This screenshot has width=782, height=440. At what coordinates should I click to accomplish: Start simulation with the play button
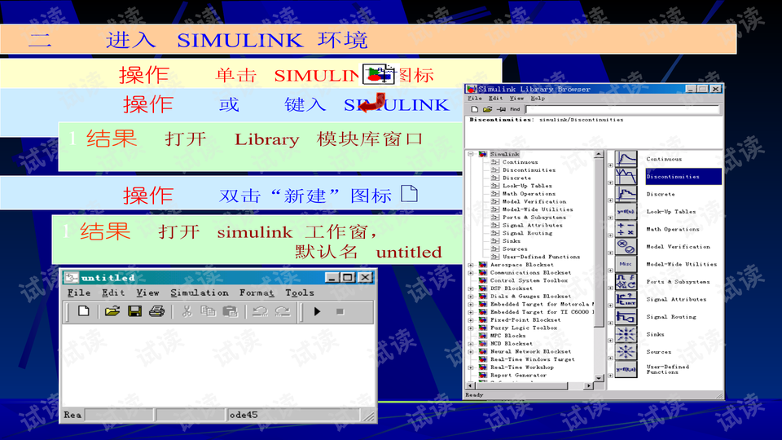pos(317,312)
